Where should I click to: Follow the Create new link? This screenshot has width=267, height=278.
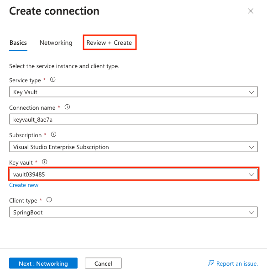point(24,185)
